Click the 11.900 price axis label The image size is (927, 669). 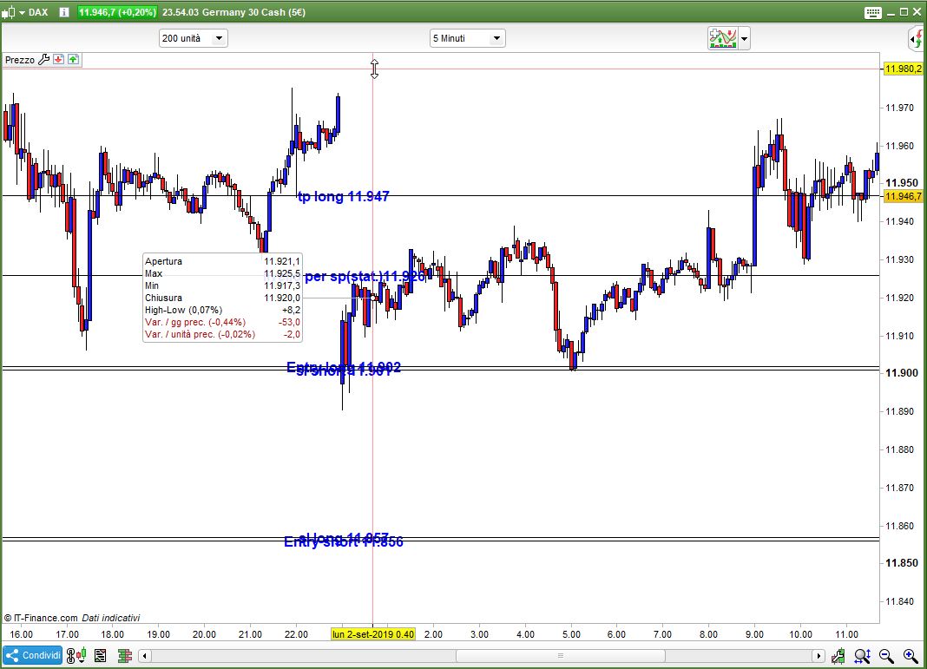click(902, 373)
